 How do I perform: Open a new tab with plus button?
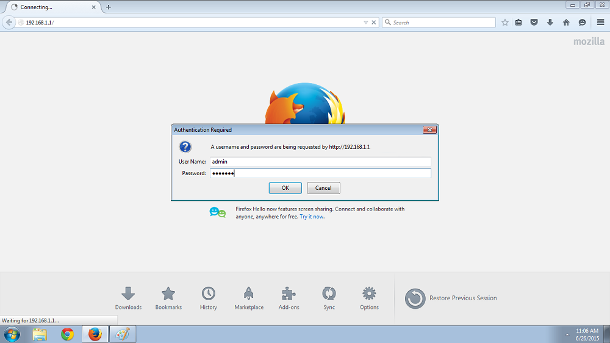click(109, 7)
